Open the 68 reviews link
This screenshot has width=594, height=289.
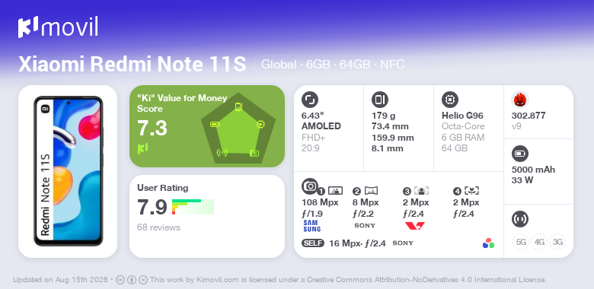tap(158, 227)
